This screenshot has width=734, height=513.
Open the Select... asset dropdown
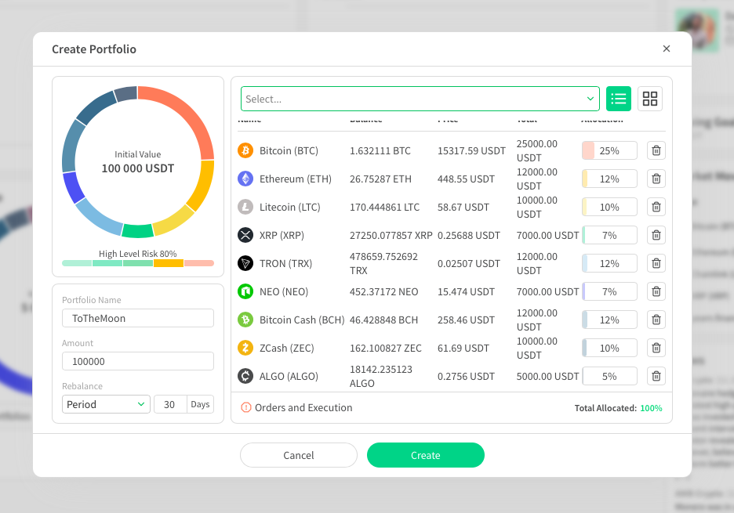pos(420,99)
